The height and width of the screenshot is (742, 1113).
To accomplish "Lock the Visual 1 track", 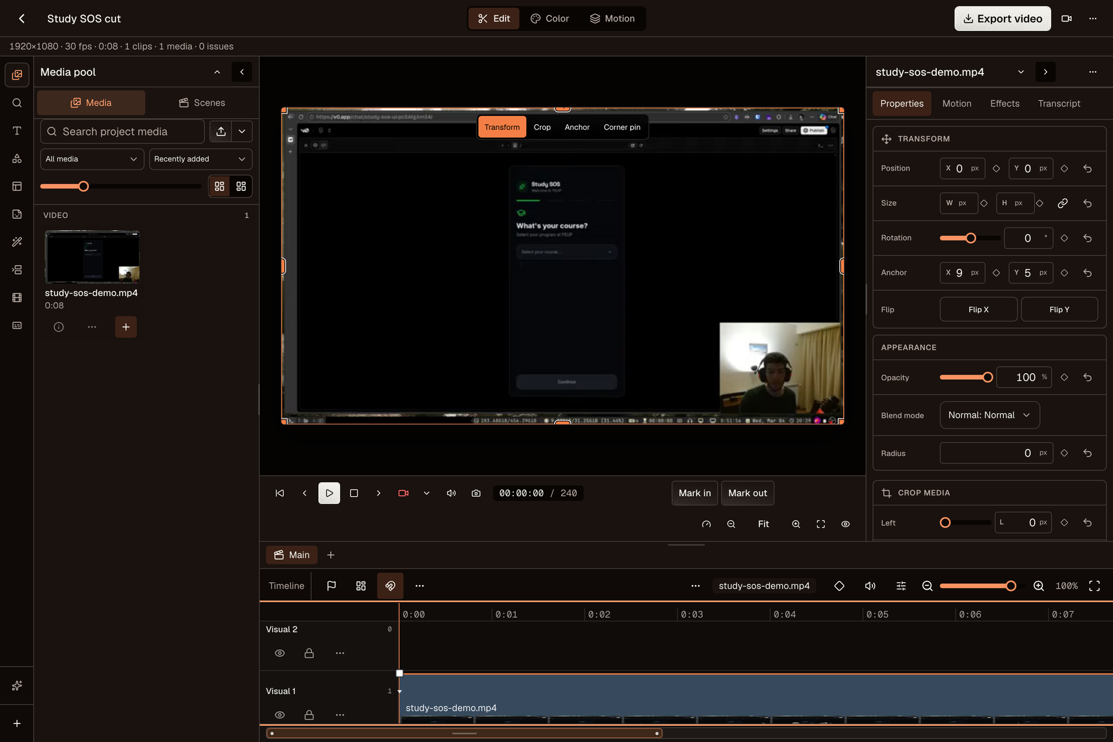I will (309, 715).
